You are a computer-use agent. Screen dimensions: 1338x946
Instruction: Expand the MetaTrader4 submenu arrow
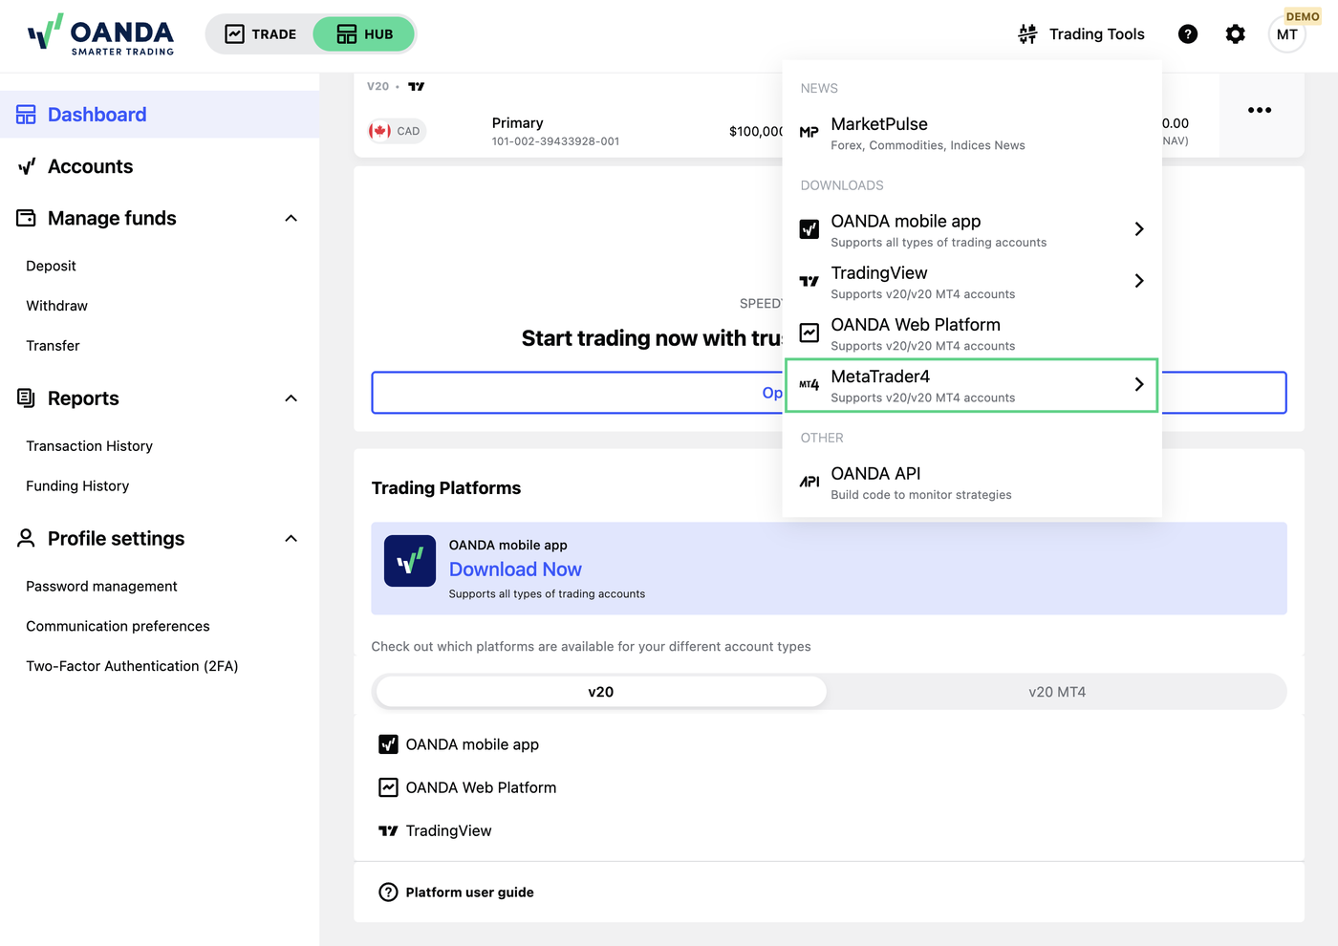coord(1139,384)
